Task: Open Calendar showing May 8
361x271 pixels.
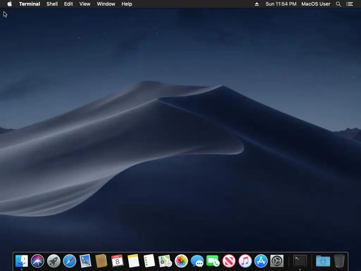Action: (x=117, y=261)
